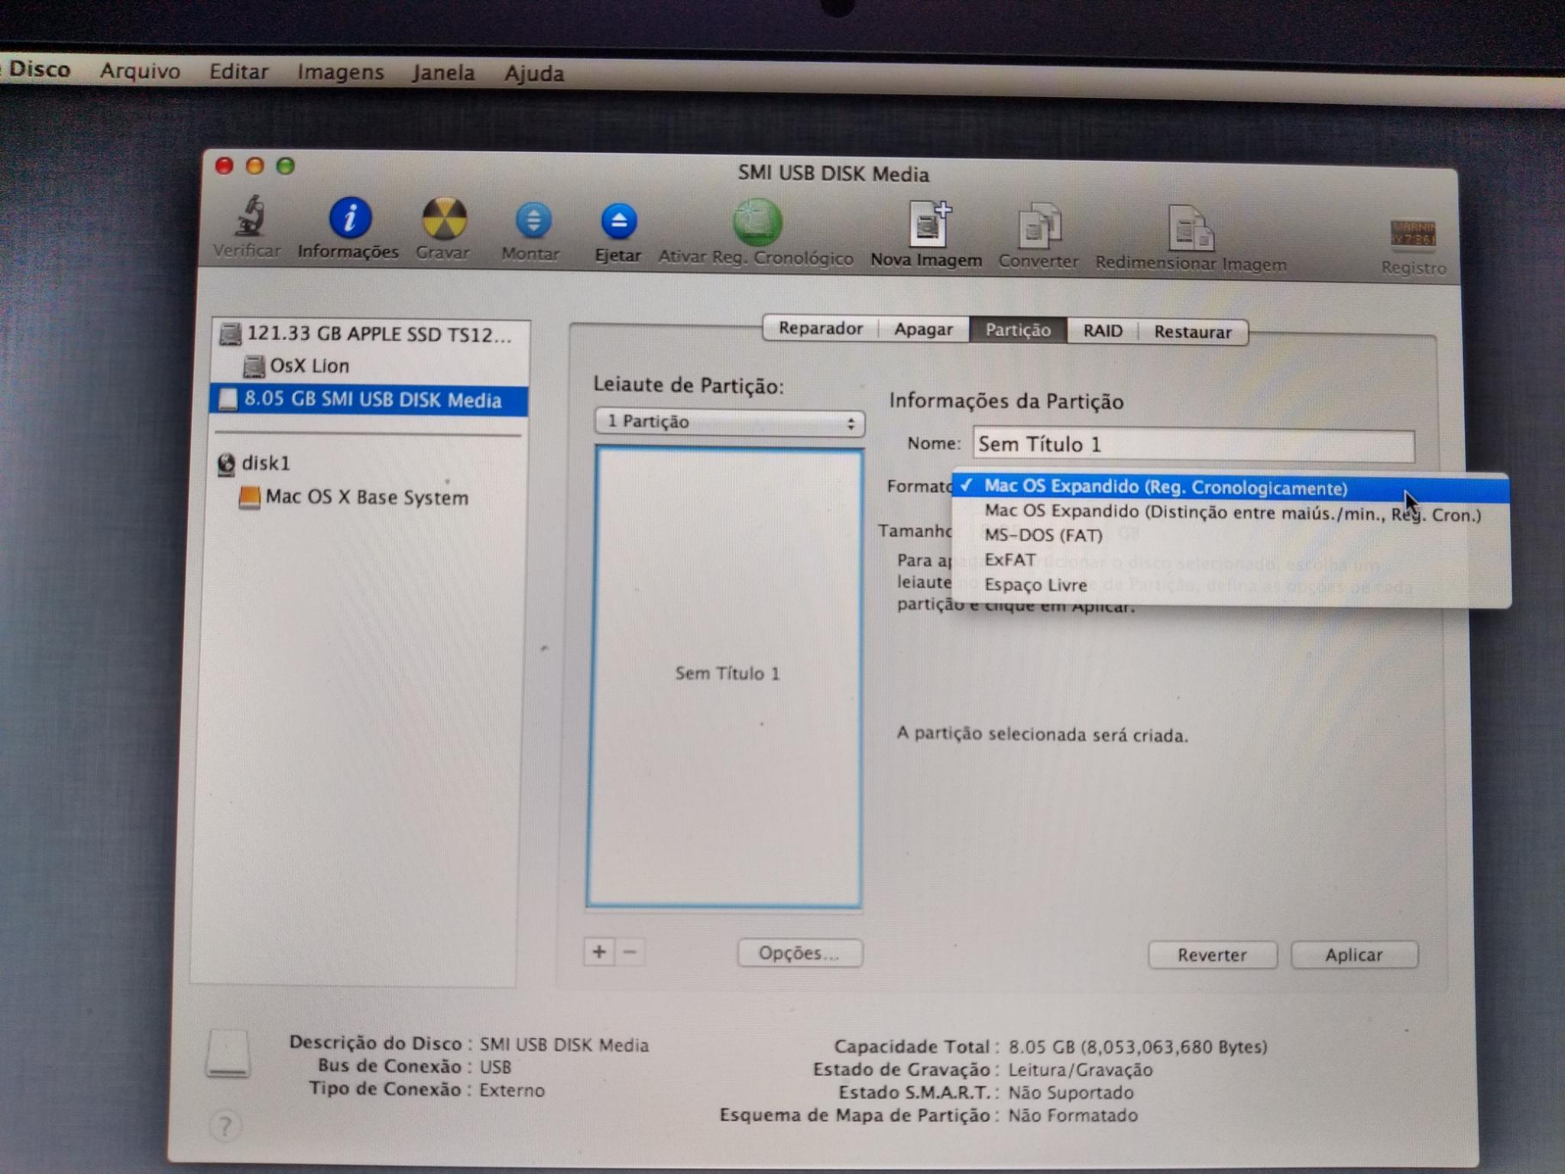Screen dimensions: 1565x1174
Task: Switch to the Restaurar tab
Action: pyautogui.click(x=1193, y=332)
